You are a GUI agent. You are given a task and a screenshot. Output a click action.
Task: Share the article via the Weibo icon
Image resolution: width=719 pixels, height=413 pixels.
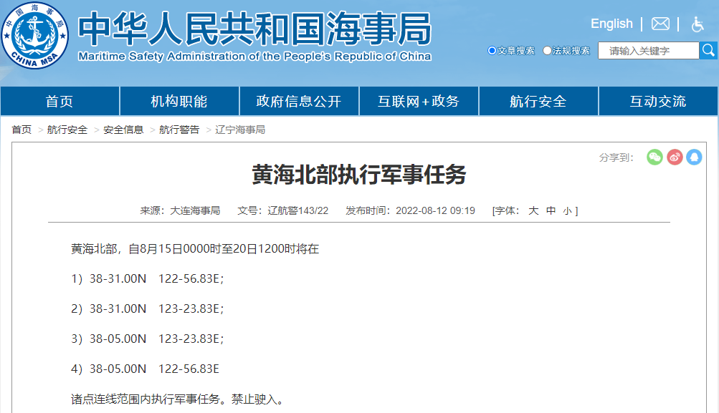(x=674, y=157)
